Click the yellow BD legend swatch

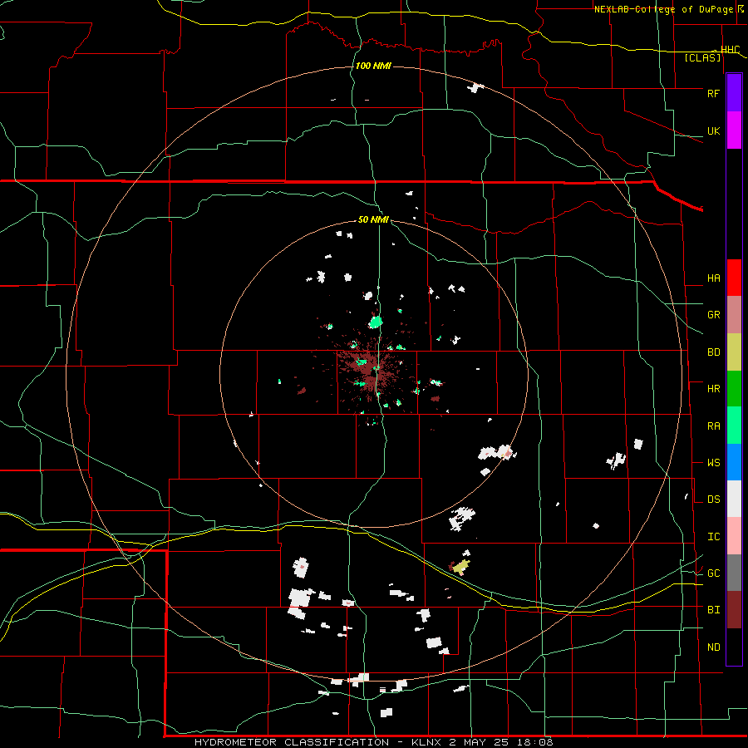click(x=734, y=352)
